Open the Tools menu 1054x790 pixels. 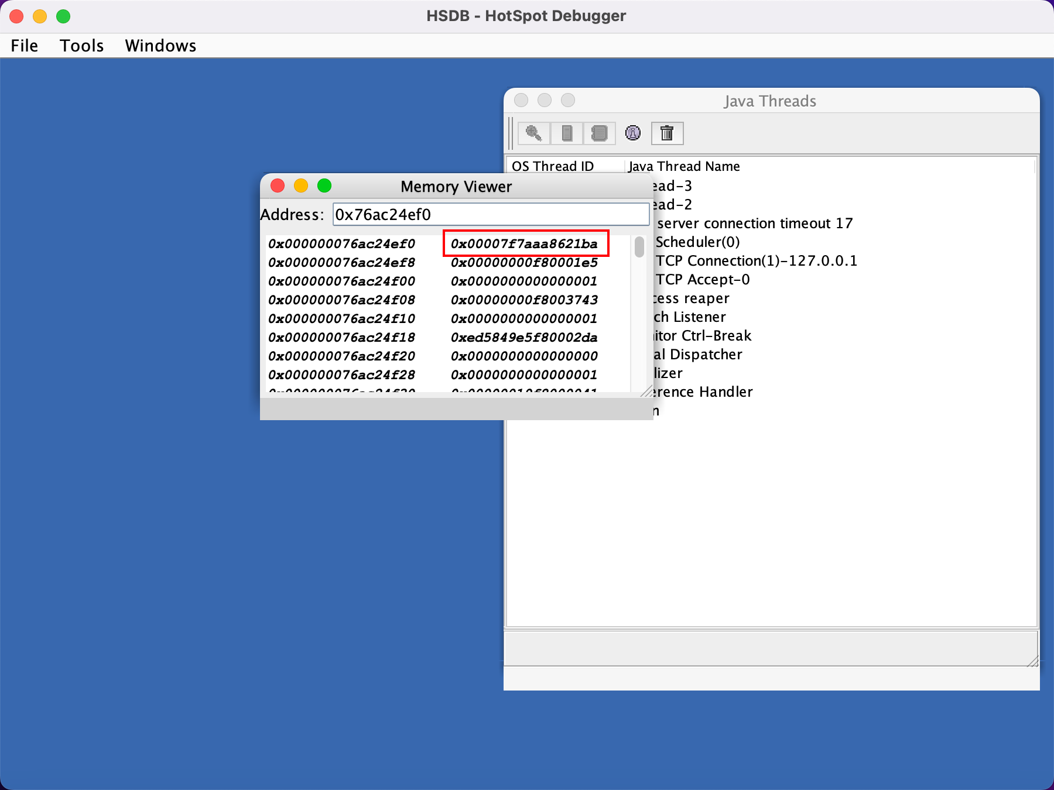coord(81,46)
